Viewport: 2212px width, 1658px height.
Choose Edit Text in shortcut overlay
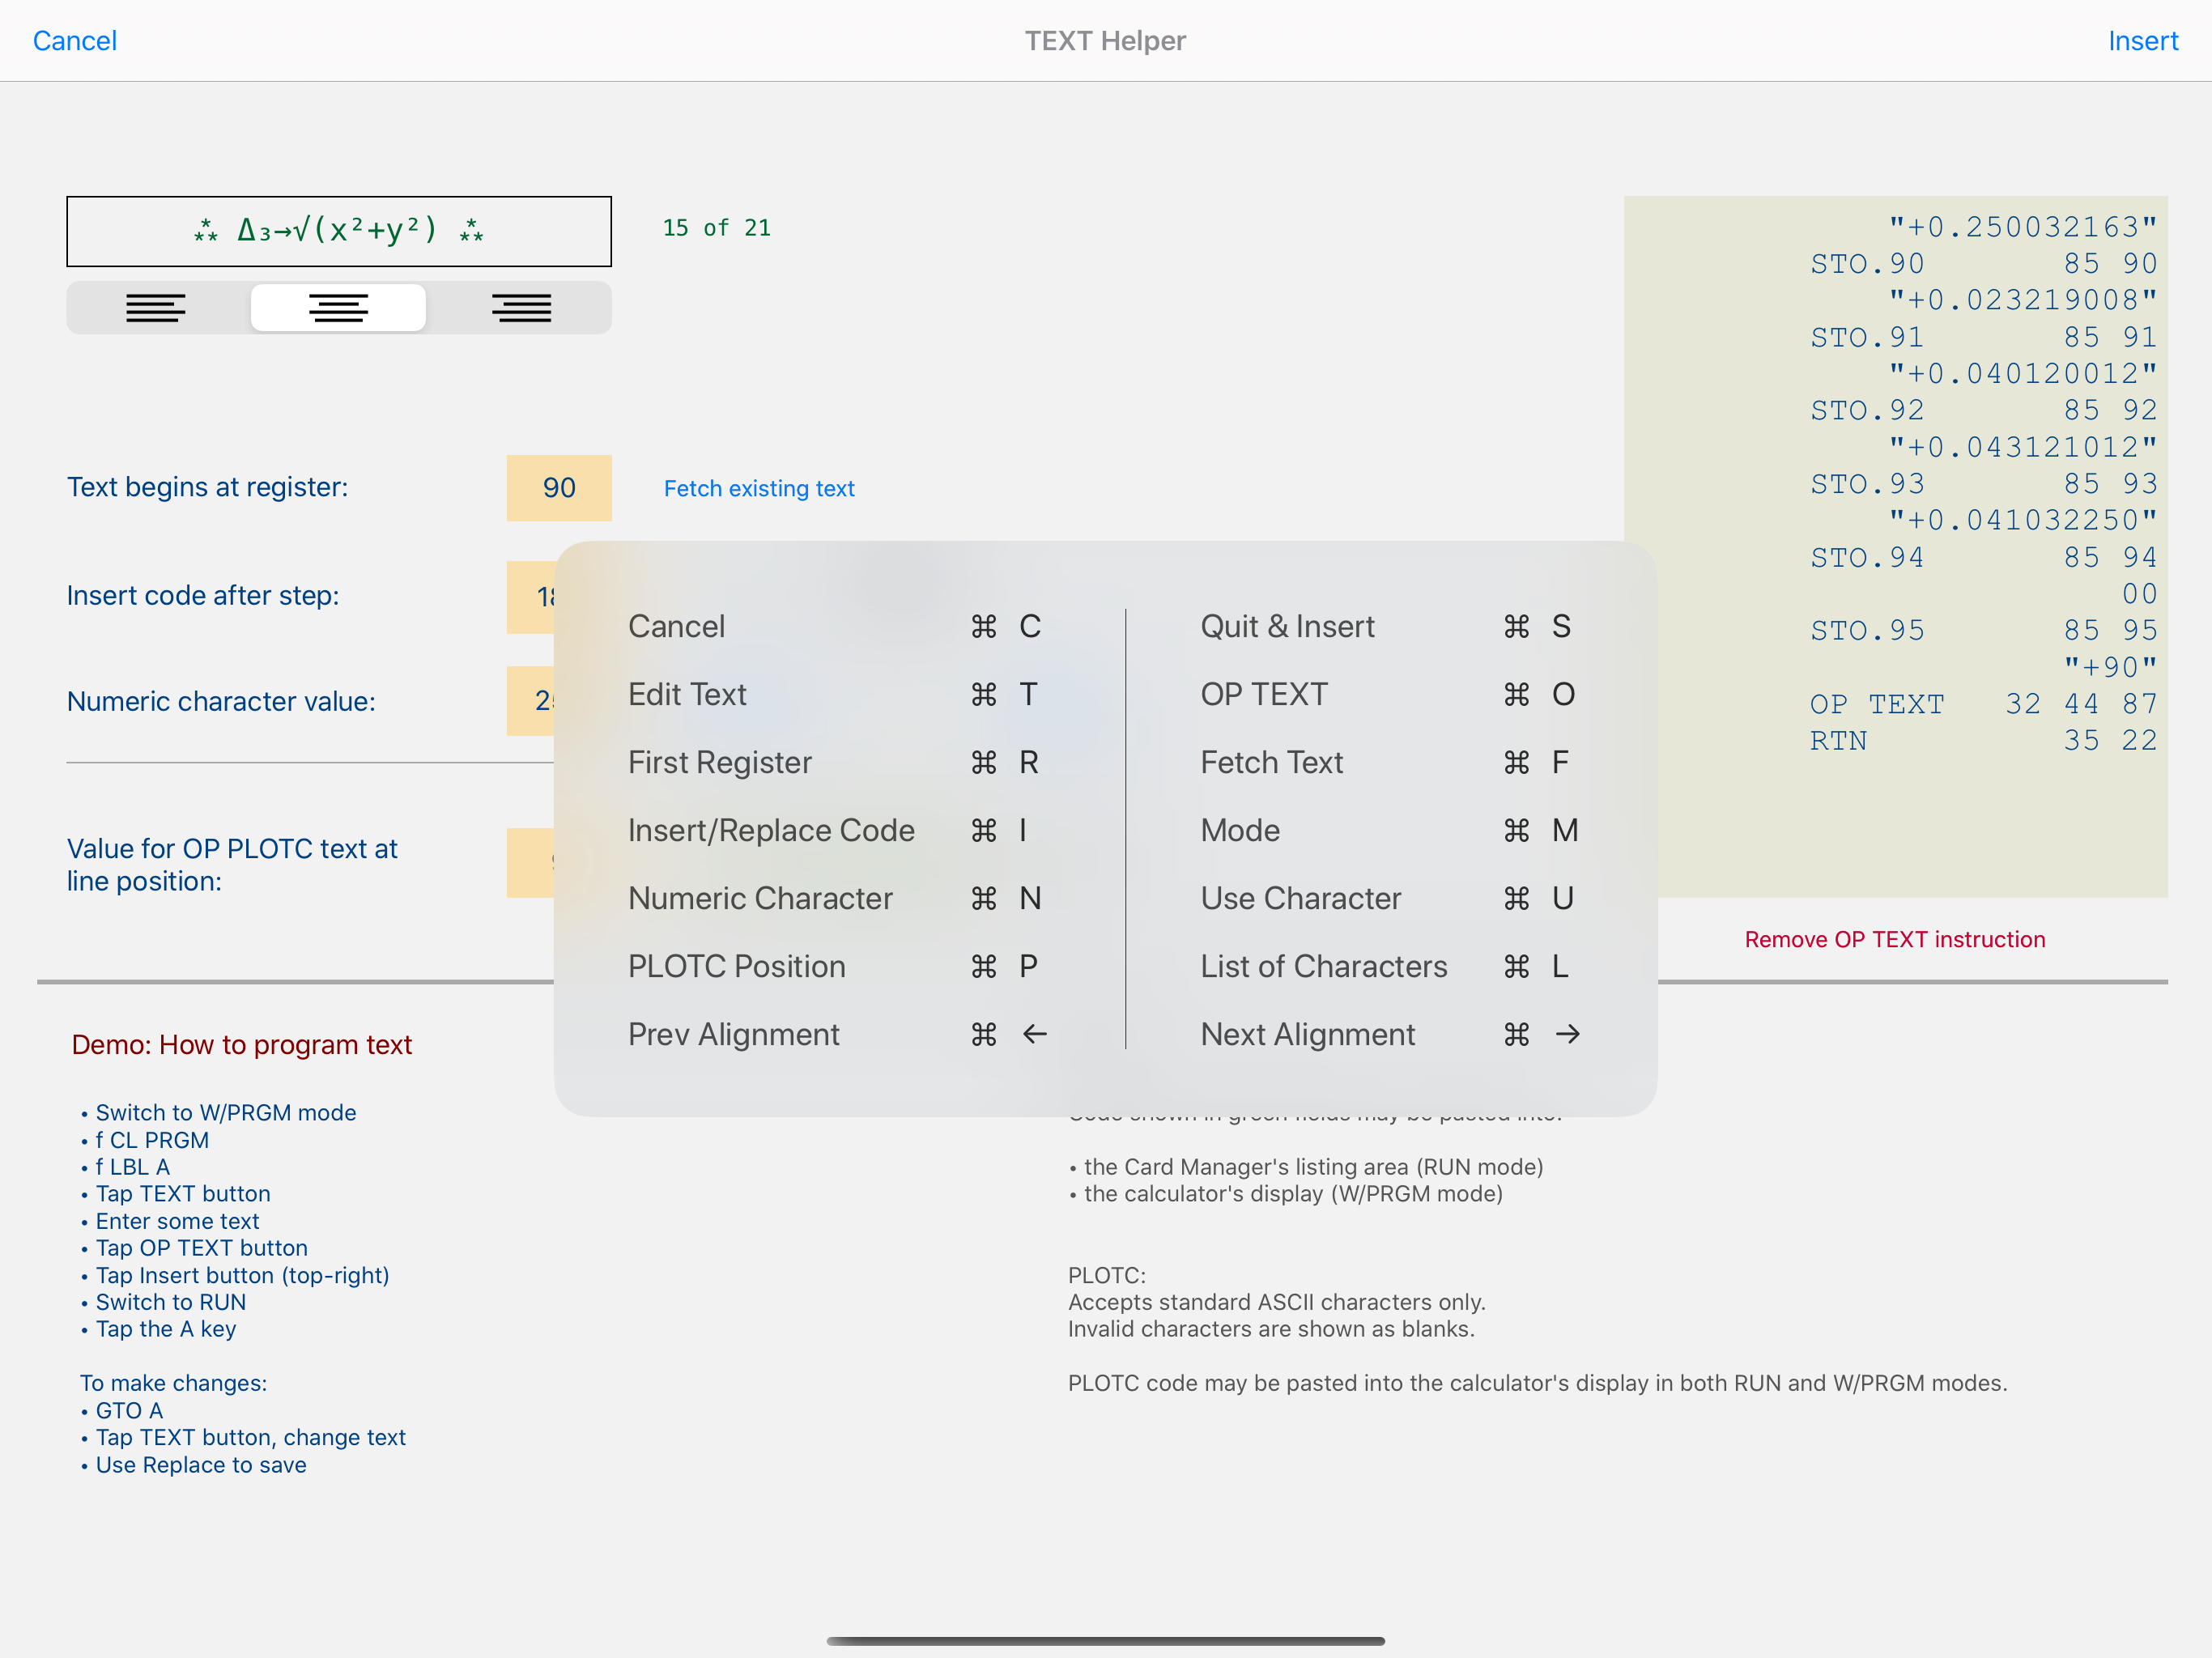click(x=687, y=694)
